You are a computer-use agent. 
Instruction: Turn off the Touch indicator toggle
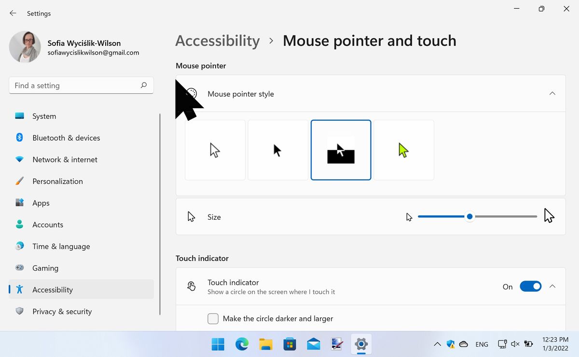[531, 286]
